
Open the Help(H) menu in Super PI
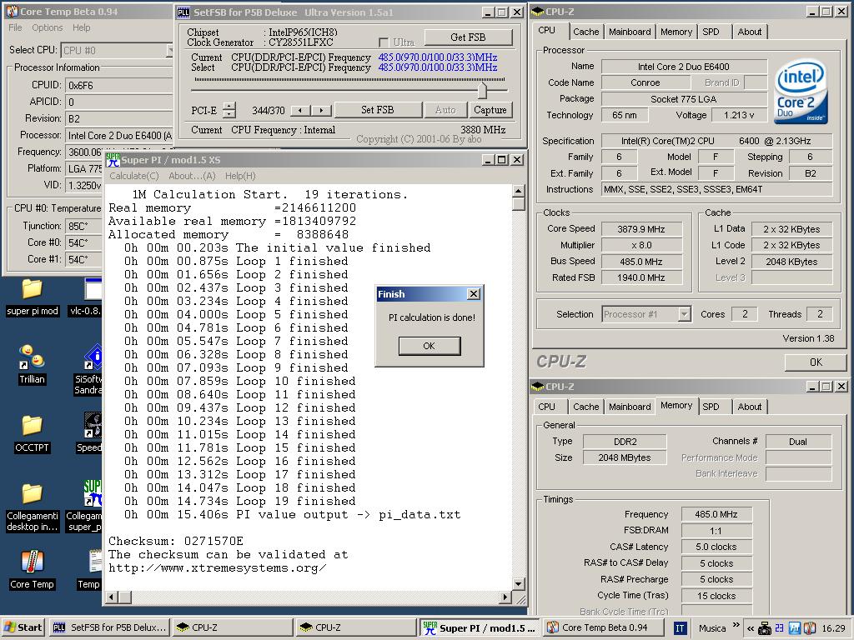[240, 176]
